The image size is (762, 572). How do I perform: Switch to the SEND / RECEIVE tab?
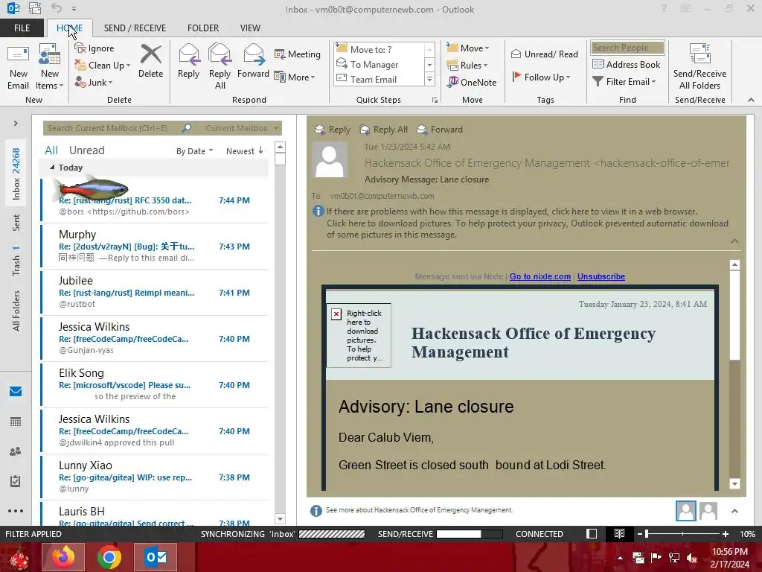click(x=135, y=28)
